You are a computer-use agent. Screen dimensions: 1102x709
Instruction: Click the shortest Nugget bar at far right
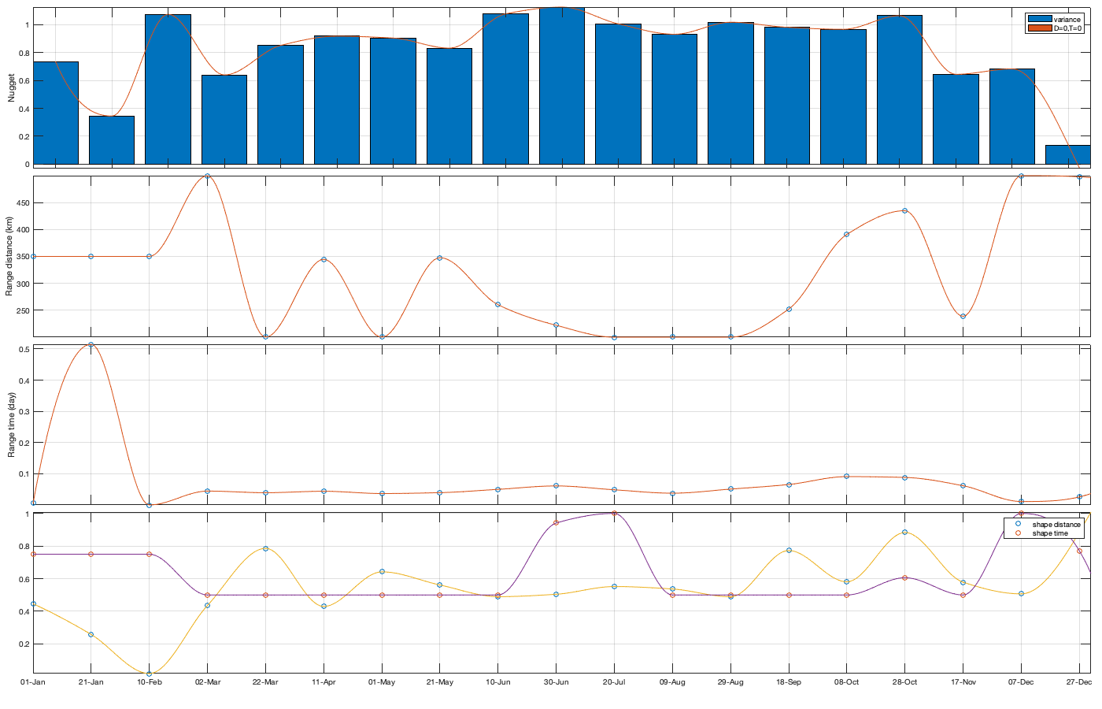tap(1067, 154)
